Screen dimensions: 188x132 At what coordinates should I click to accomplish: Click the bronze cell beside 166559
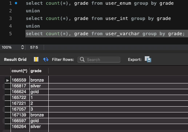[x=39, y=80]
